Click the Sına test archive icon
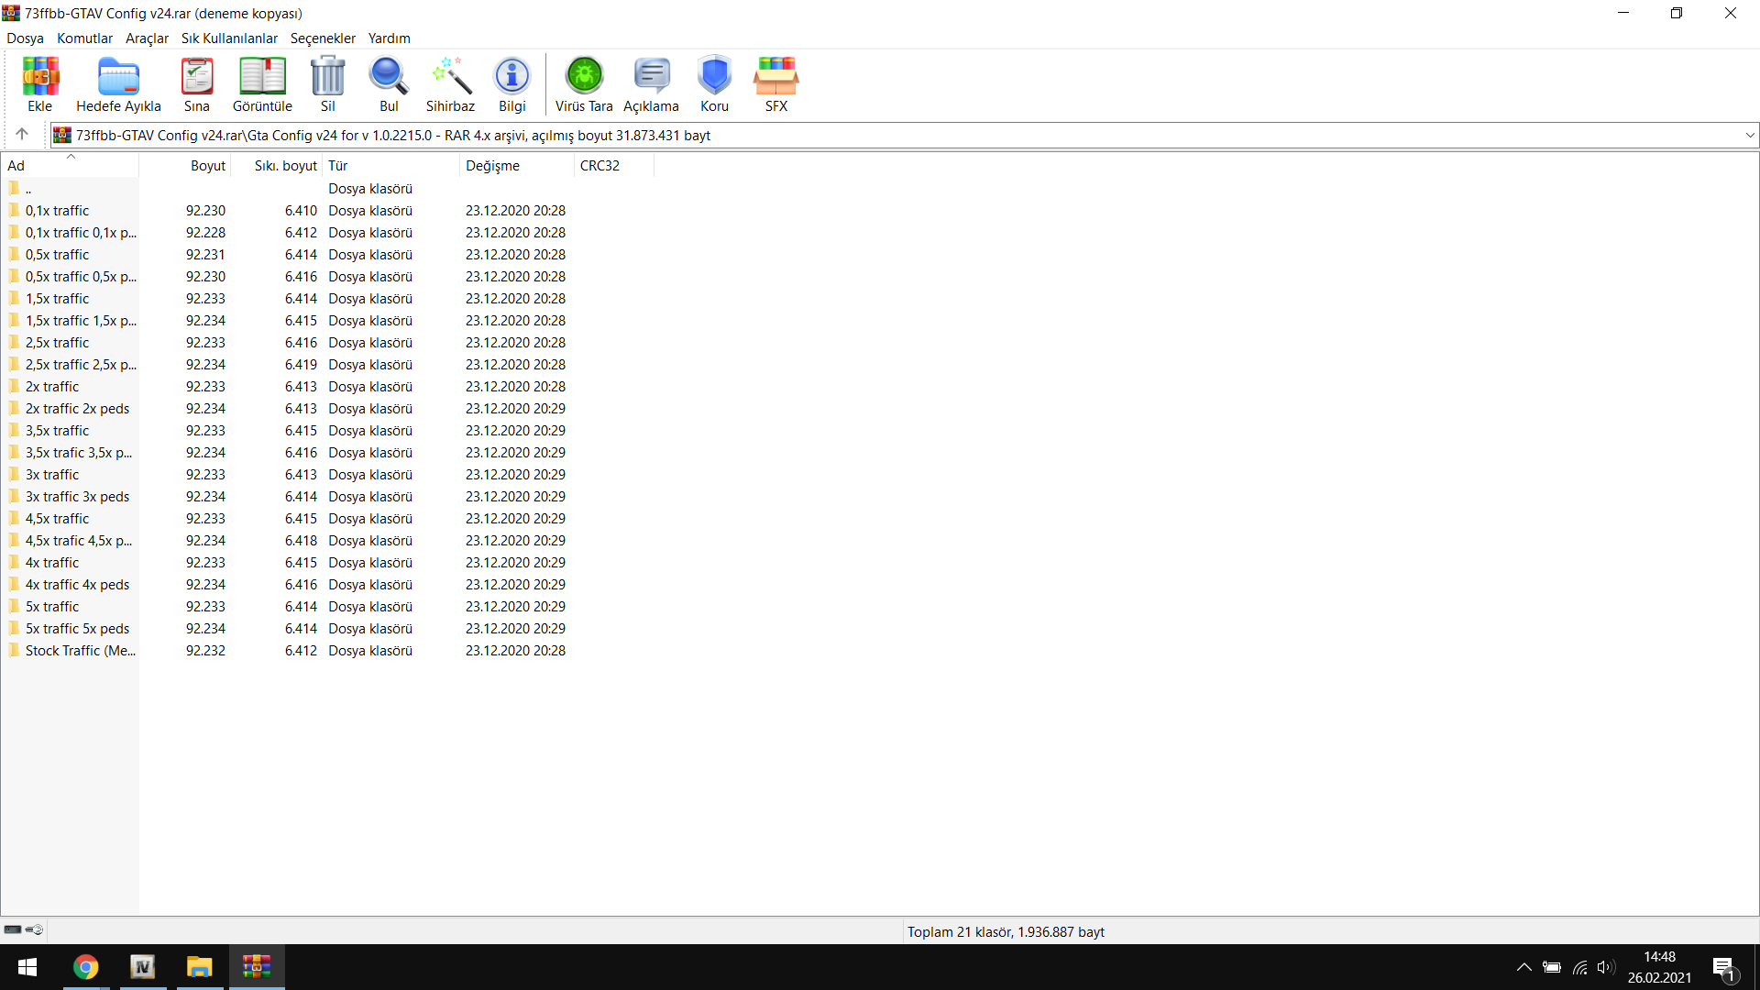Viewport: 1760px width, 990px height. [196, 77]
